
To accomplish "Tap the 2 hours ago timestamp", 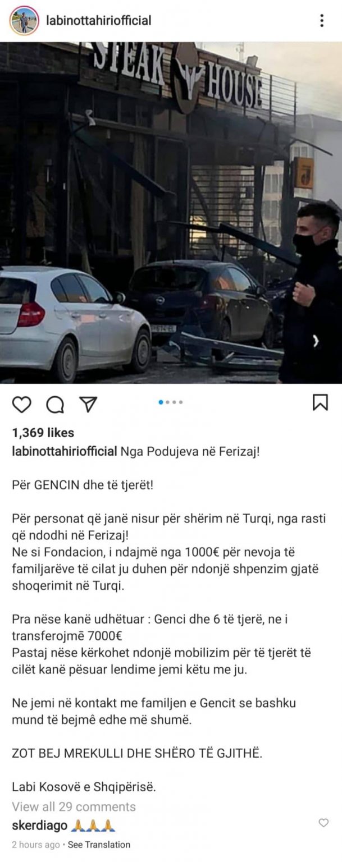I will tap(36, 845).
